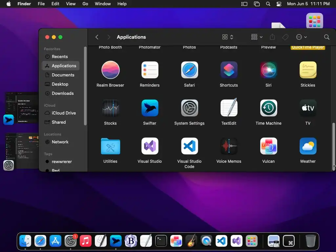336x252 pixels.
Task: Open the Realm Browser app icon
Action: click(110, 70)
